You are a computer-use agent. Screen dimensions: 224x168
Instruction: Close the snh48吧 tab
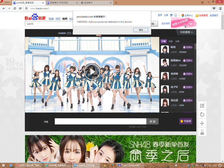pyautogui.click(x=43, y=3)
